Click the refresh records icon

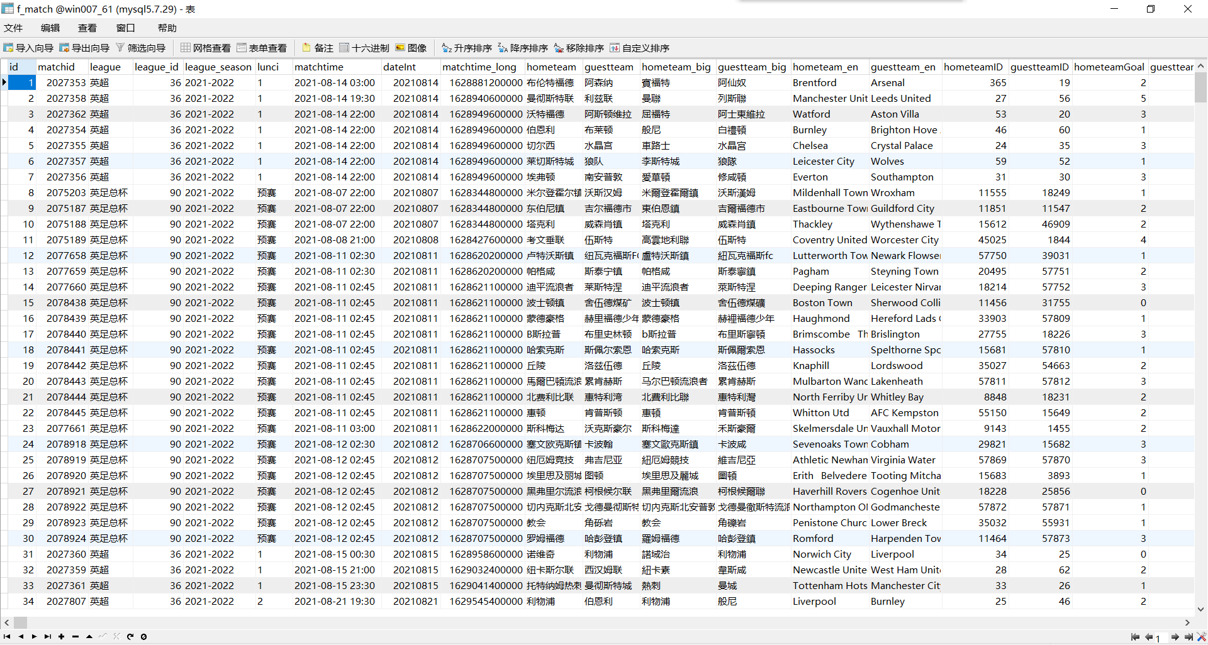[130, 636]
